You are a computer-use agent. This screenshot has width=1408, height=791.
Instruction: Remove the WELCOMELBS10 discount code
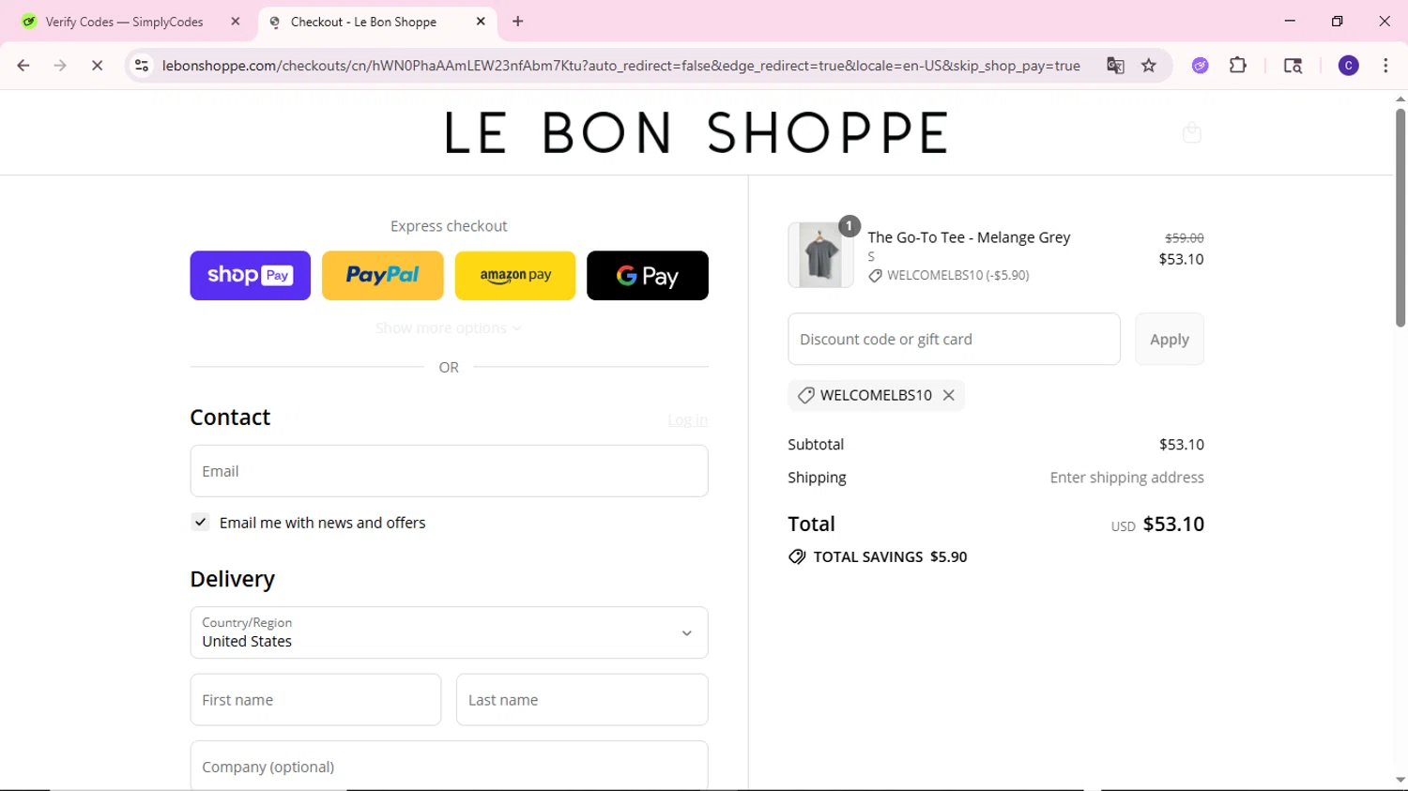[x=949, y=395]
